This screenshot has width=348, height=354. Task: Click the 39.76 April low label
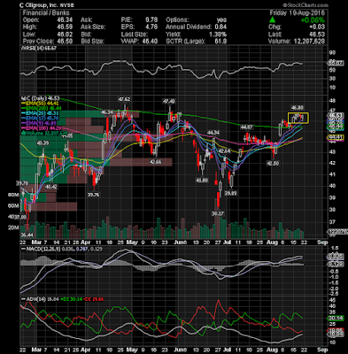tap(93, 195)
